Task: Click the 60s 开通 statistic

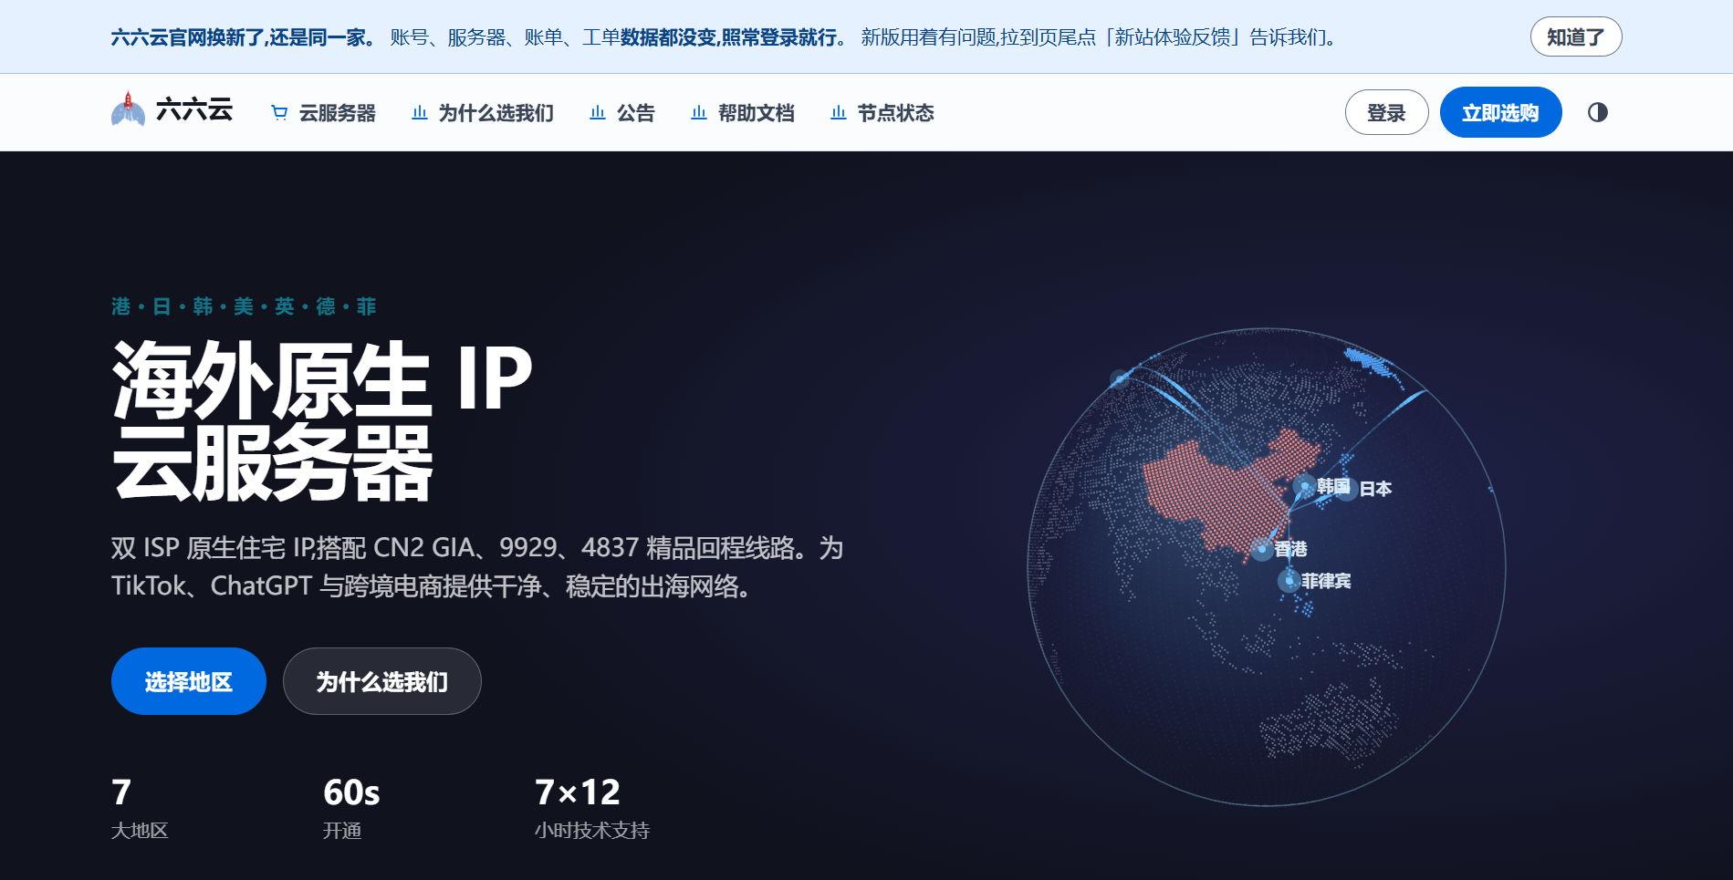Action: 351,808
